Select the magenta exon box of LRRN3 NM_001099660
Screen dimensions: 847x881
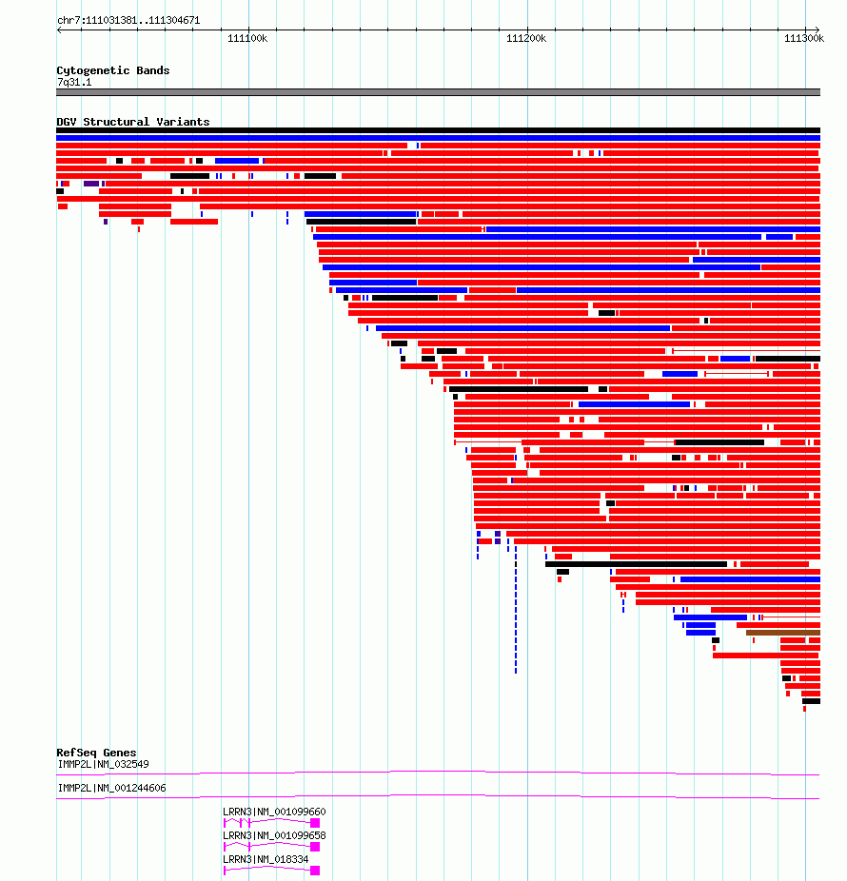click(x=315, y=823)
